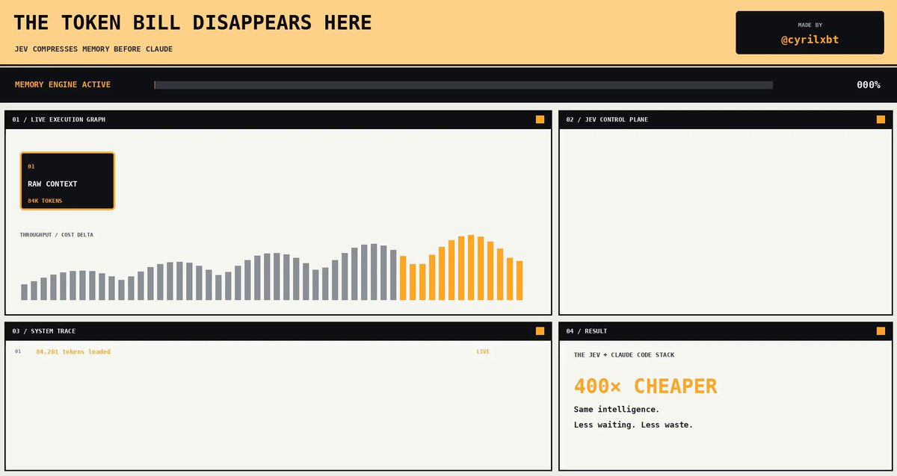Click the '400× CHEAPER' headline
Viewport: 897px width, 476px height.
(x=645, y=386)
